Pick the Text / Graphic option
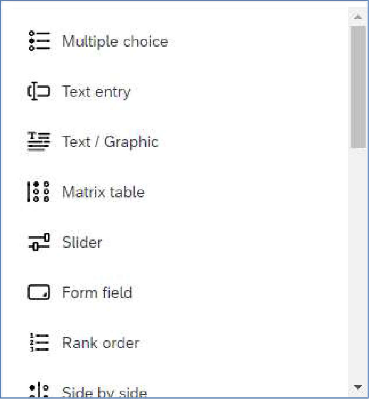The height and width of the screenshot is (399, 371). (110, 142)
